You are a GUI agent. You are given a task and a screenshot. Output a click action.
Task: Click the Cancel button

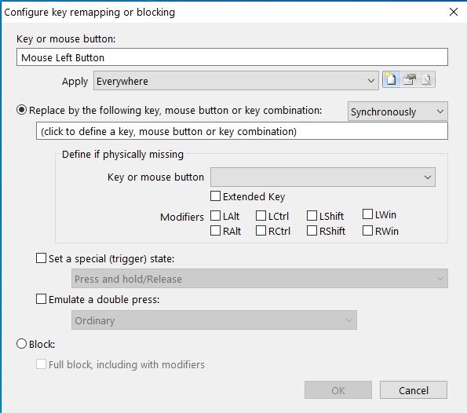(x=414, y=390)
